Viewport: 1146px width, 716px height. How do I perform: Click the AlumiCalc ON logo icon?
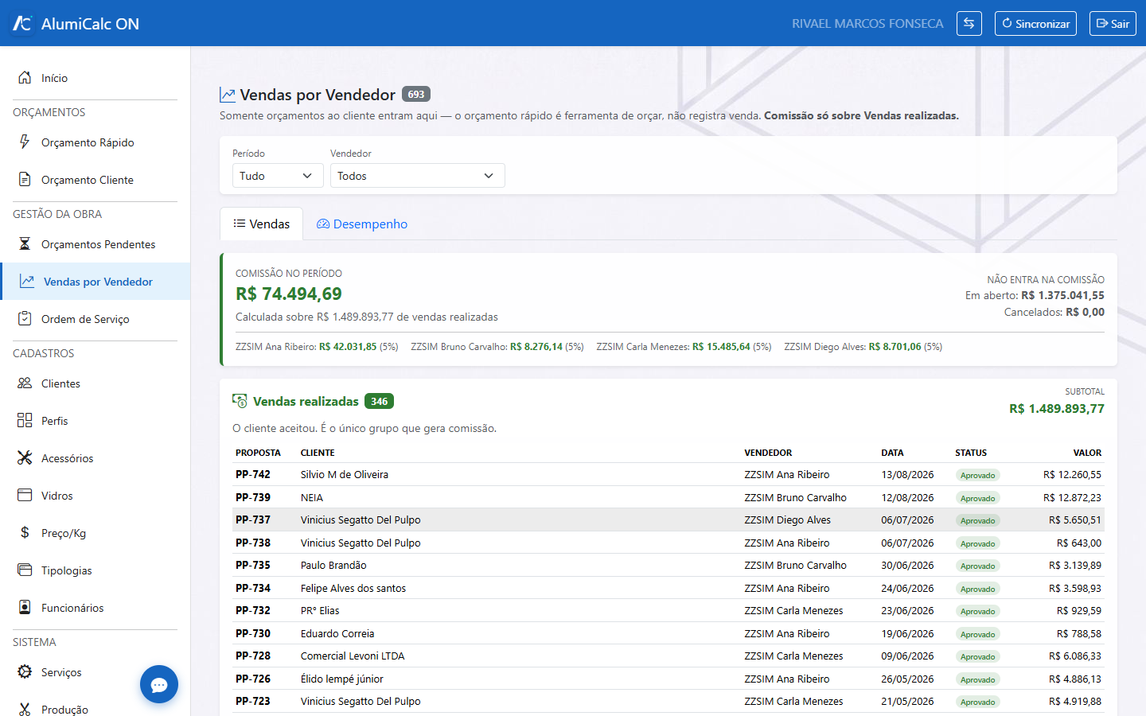coord(22,24)
